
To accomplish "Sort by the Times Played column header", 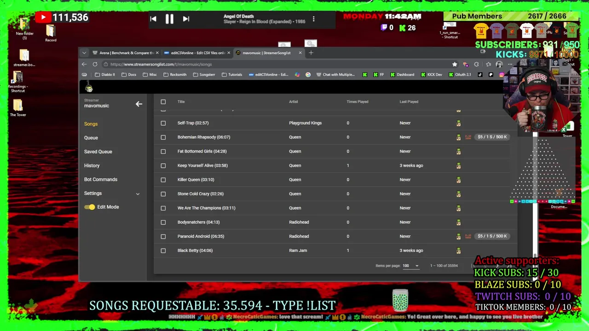I will pos(358,102).
